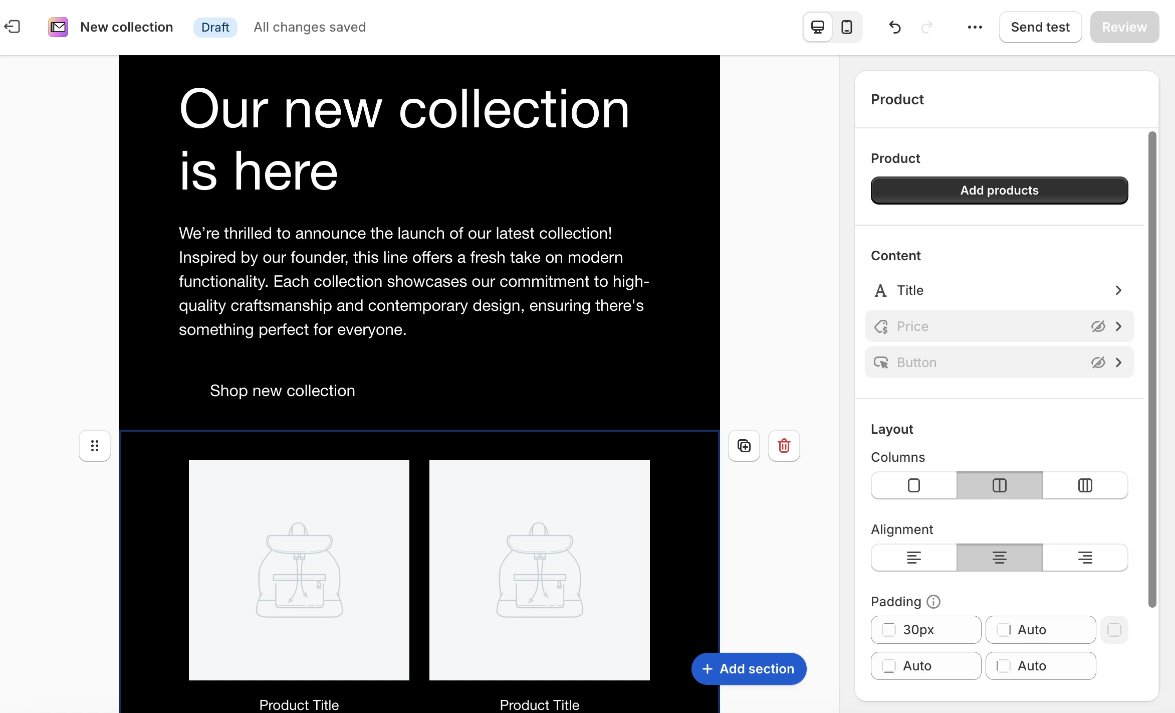Click the Add products button
This screenshot has width=1175, height=713.
tap(999, 191)
